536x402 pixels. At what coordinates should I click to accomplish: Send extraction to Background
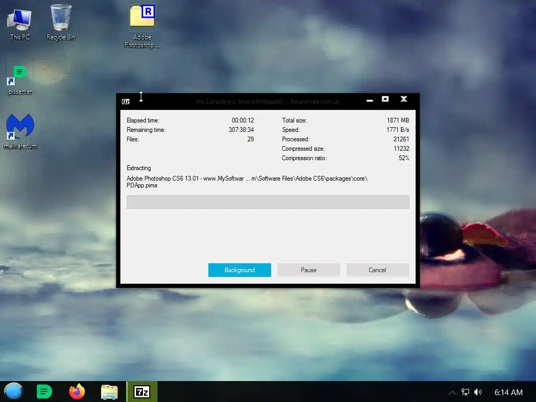click(x=240, y=270)
